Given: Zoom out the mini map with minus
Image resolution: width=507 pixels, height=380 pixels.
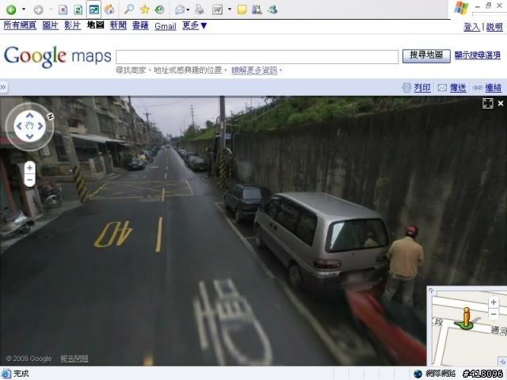Looking at the screenshot, I should pyautogui.click(x=494, y=314).
